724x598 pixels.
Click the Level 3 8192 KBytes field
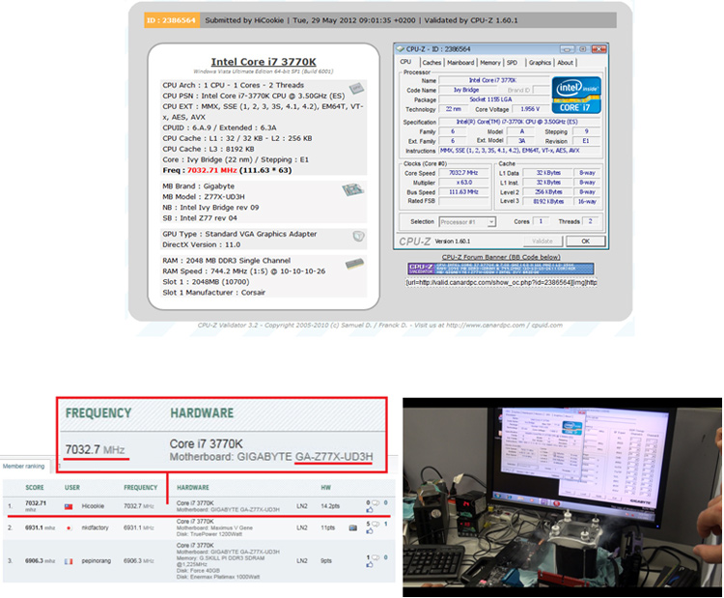pyautogui.click(x=548, y=202)
